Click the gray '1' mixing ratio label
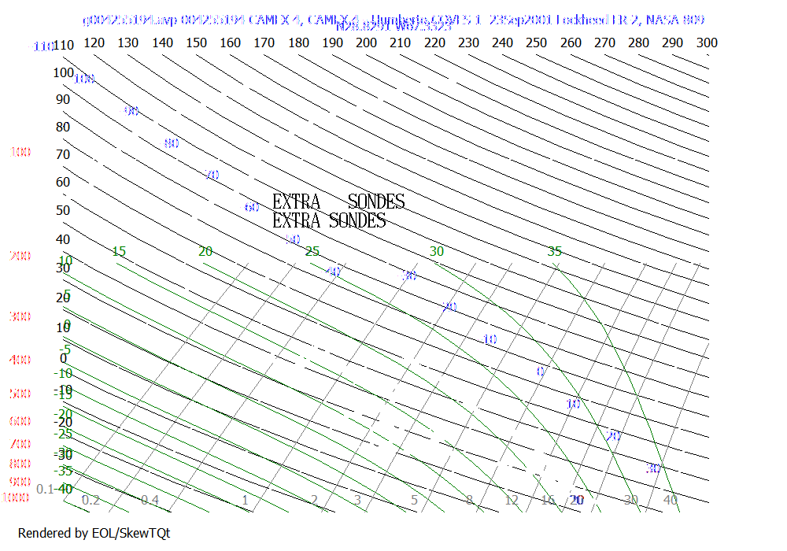The height and width of the screenshot is (551, 787). [245, 500]
